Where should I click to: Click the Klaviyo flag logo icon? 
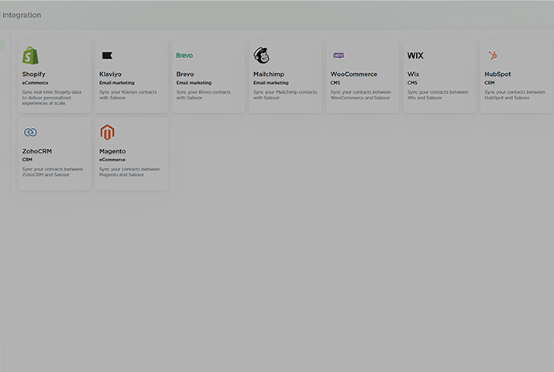click(107, 56)
